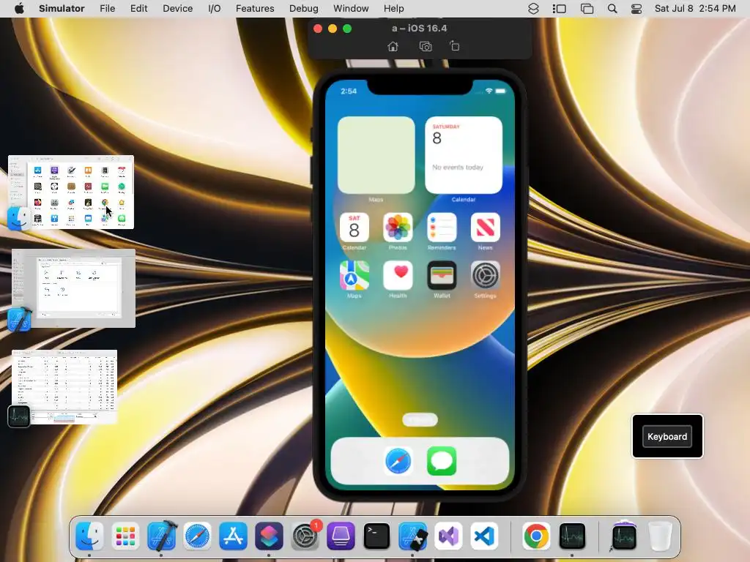Open Google Chrome from the Dock

[x=536, y=536]
